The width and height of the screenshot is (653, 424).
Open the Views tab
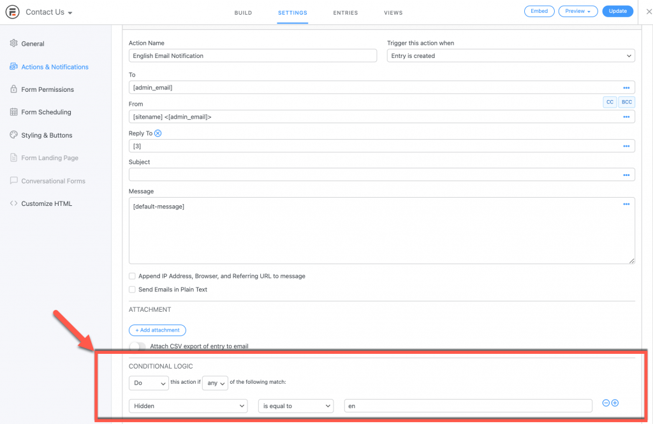coord(393,13)
